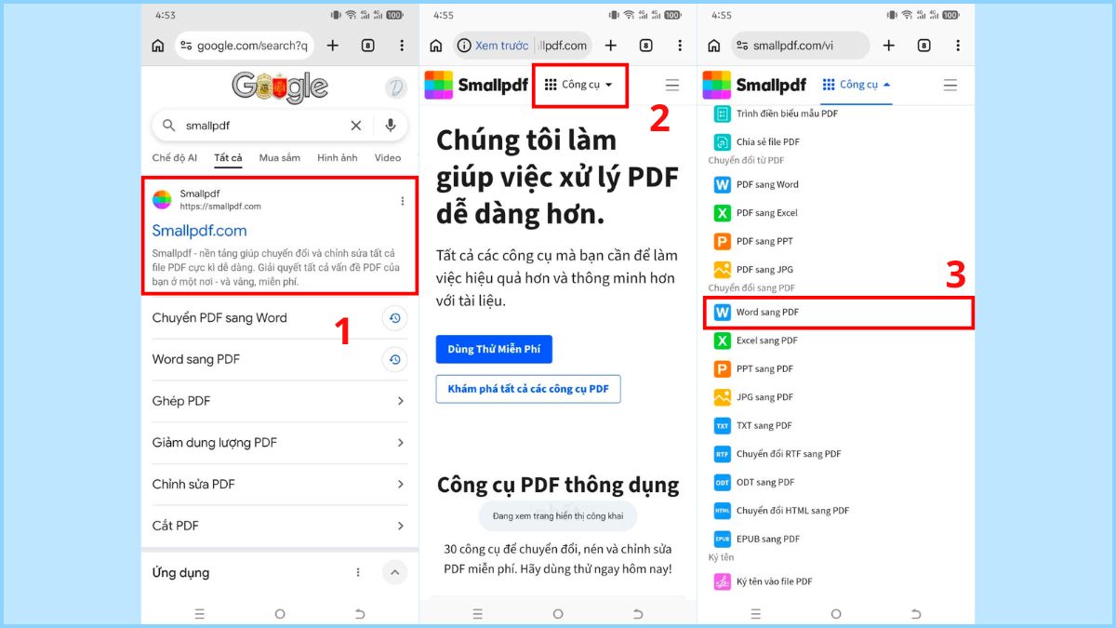Open tab switcher in the left phone's browser

[x=367, y=46]
